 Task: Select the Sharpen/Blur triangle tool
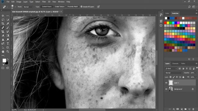point(3,39)
